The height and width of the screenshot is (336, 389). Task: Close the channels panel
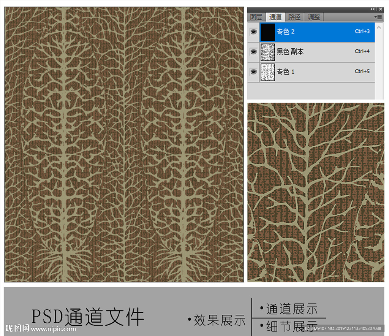[381, 9]
